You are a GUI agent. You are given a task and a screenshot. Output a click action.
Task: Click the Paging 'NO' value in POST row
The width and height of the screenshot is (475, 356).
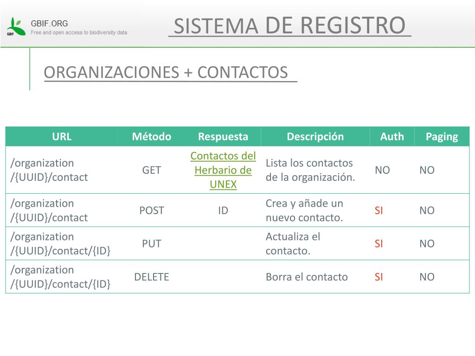427,210
